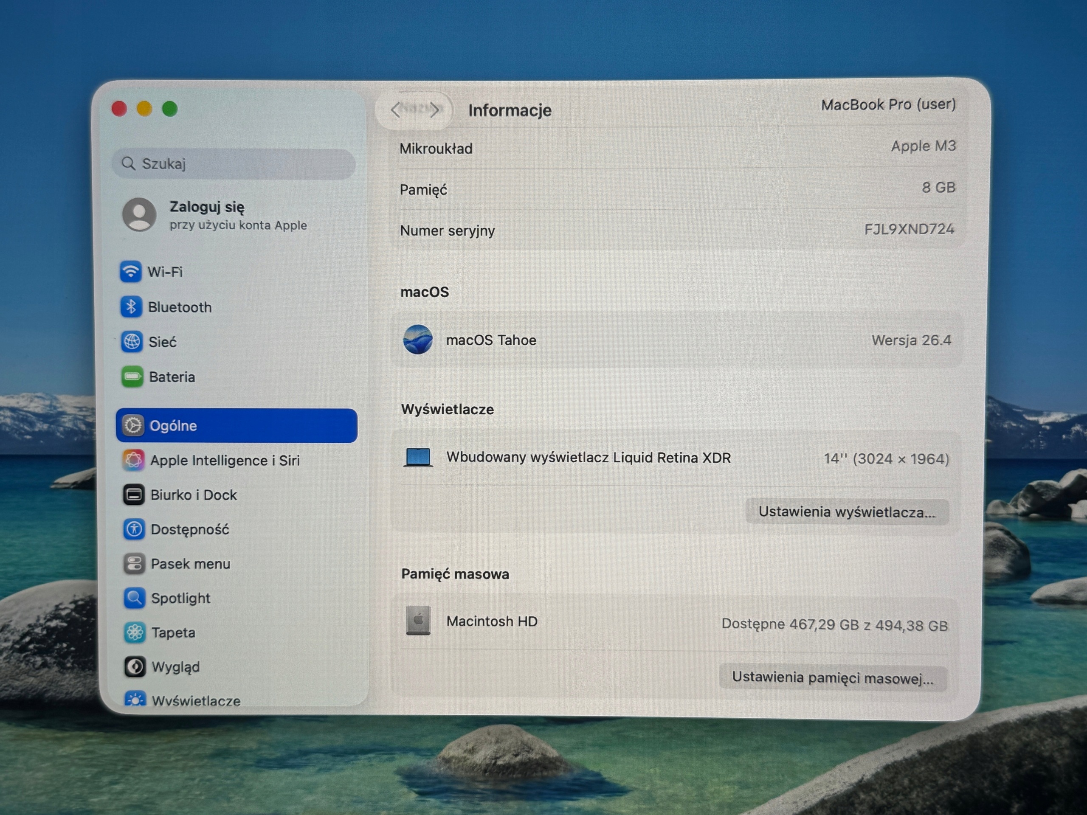Click the forward chevron arrow
Screen dimensions: 1087x815
(x=434, y=110)
